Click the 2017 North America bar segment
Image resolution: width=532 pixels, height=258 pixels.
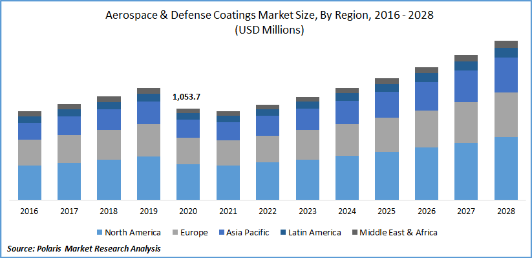point(69,181)
